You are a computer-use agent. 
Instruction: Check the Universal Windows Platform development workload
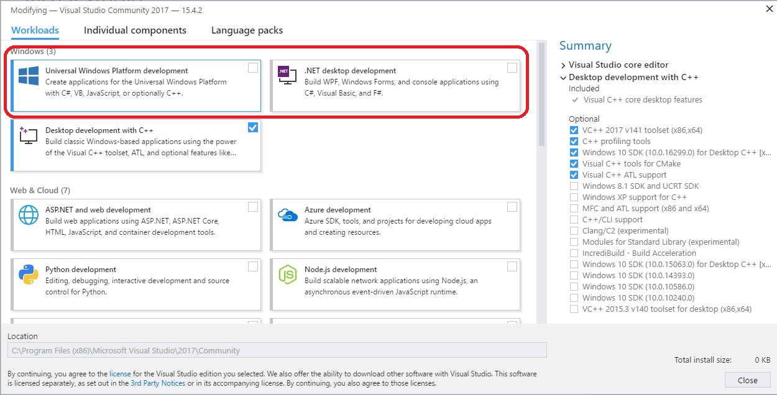coord(253,68)
